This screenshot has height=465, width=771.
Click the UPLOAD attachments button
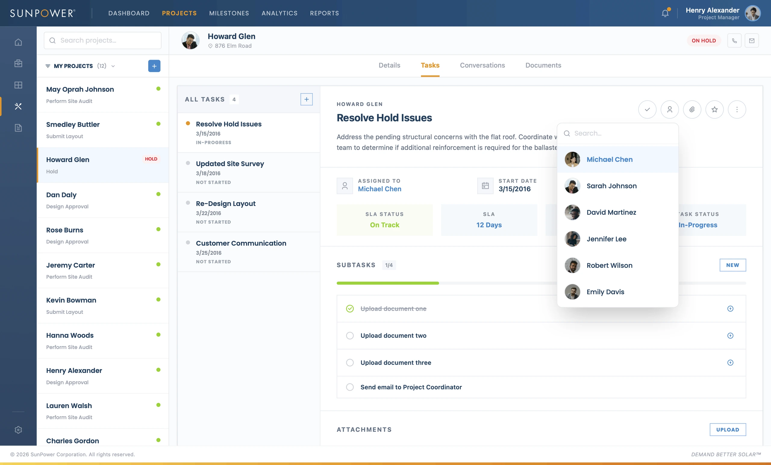click(728, 430)
